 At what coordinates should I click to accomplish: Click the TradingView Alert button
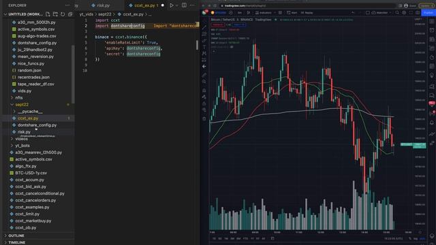[292, 13]
